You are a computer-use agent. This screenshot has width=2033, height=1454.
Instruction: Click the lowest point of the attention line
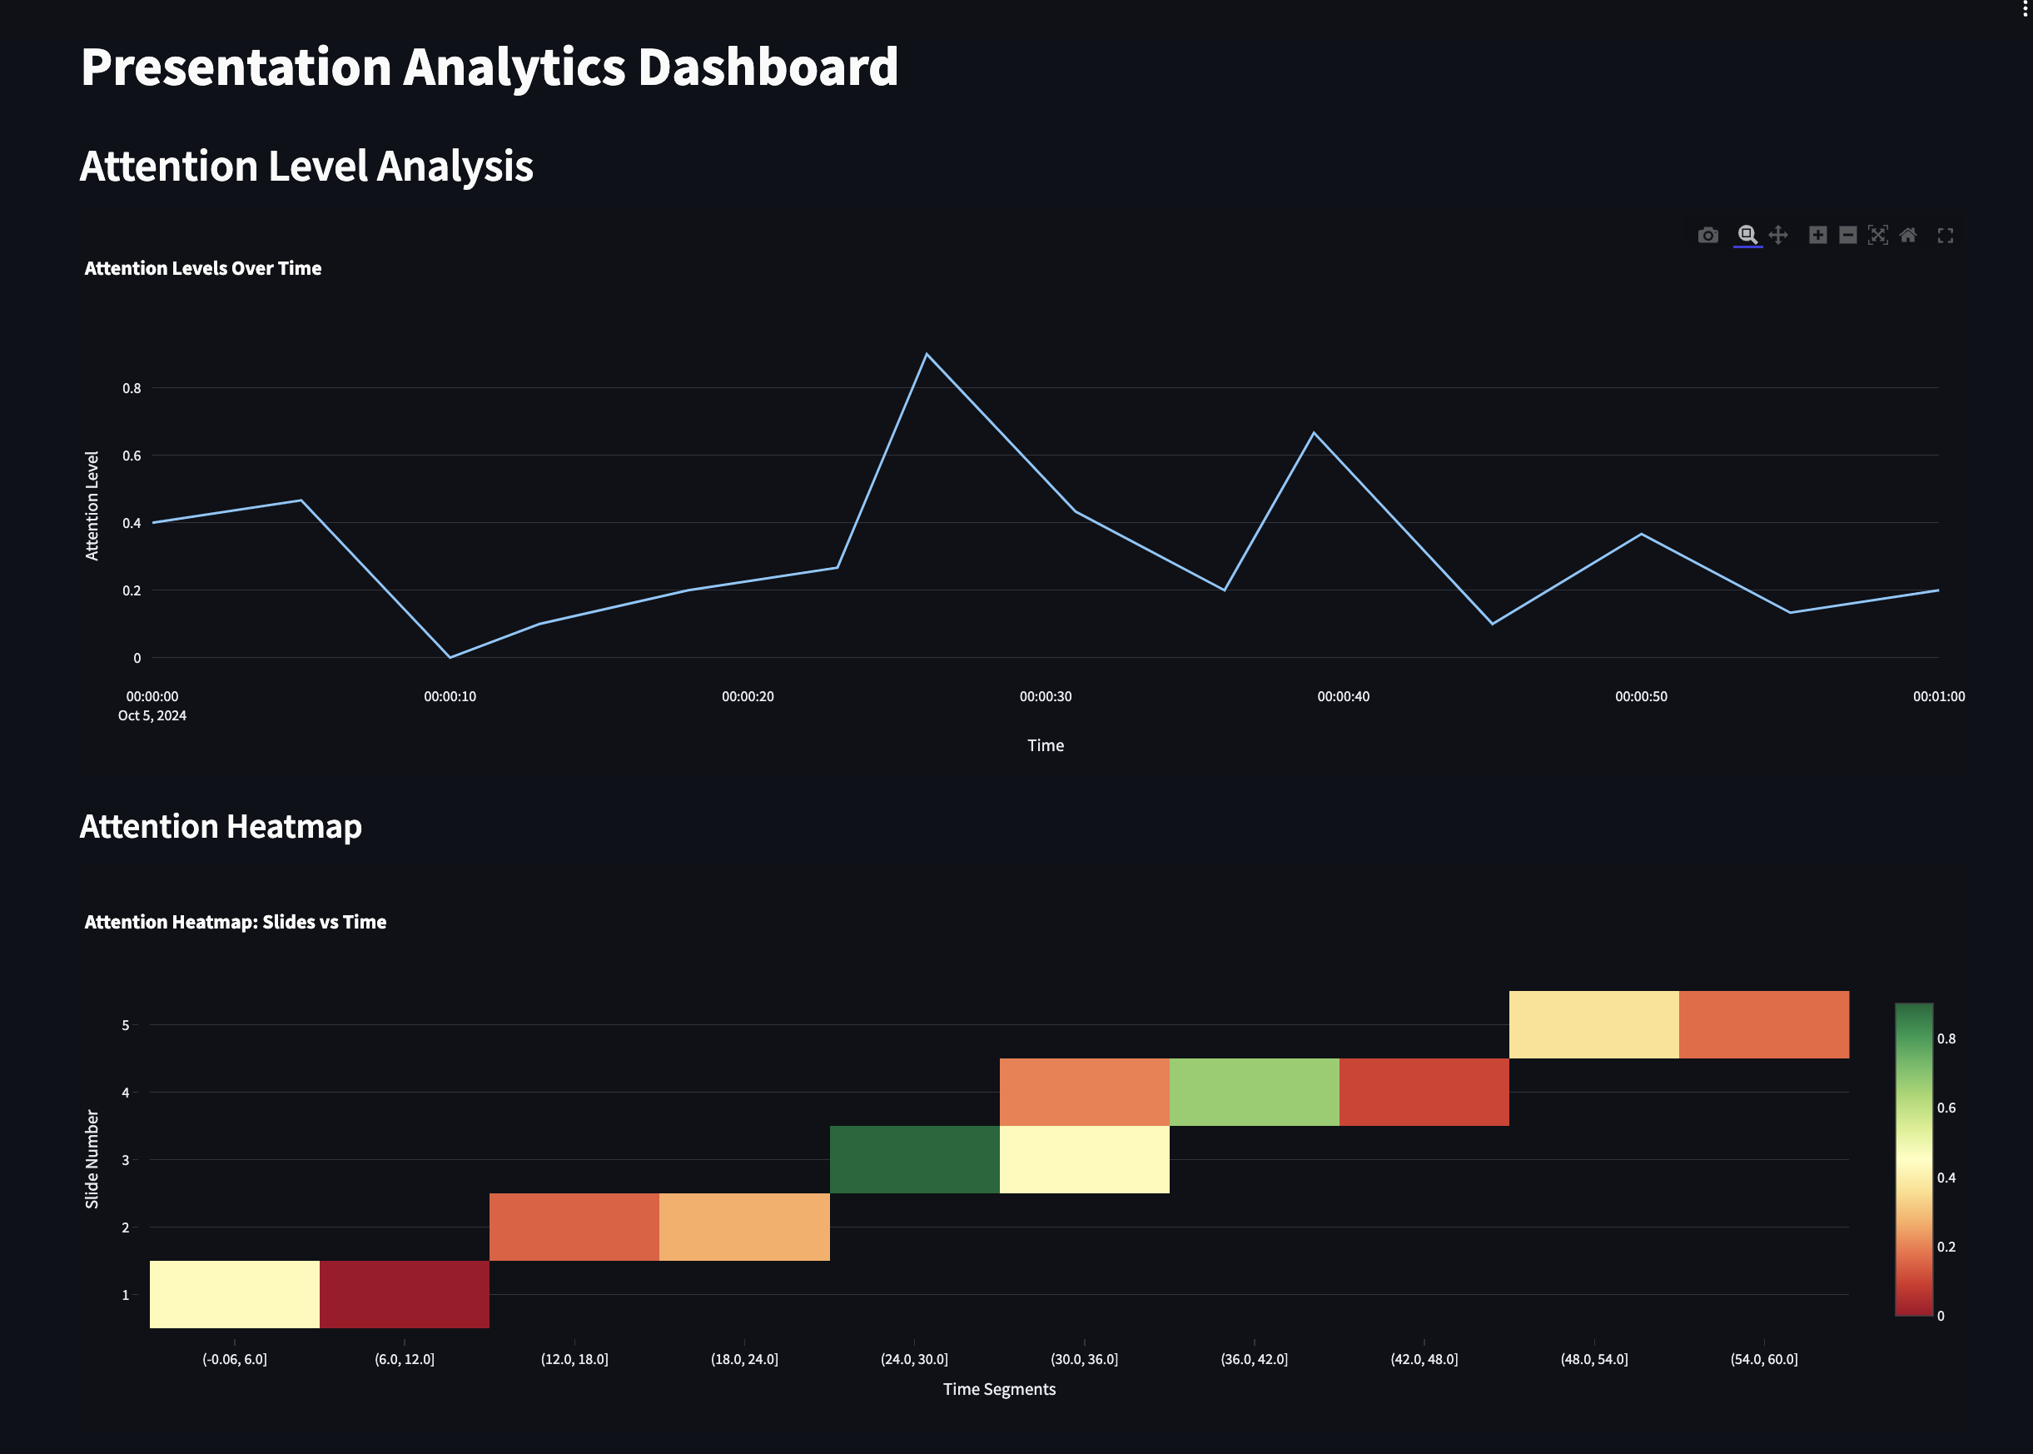click(450, 657)
